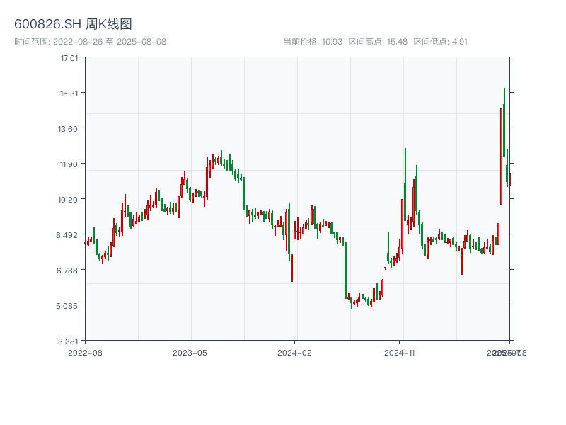Select the 3.381 y-axis label

(69, 341)
